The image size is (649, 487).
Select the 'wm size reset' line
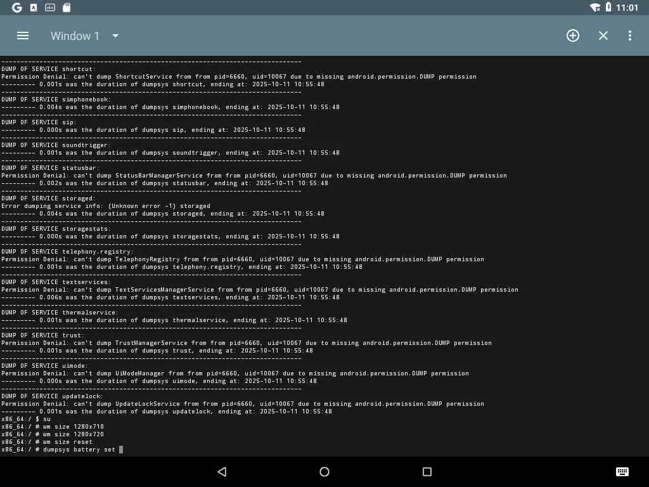pyautogui.click(x=47, y=442)
